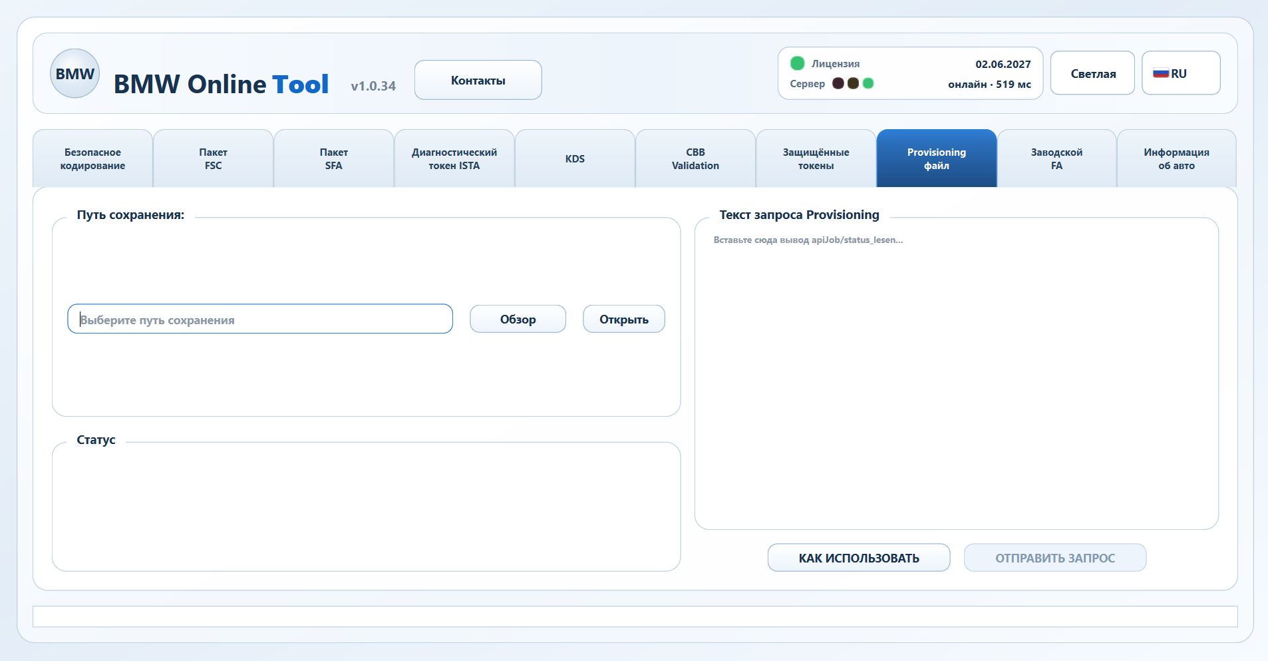Click the dark red server status dot
Viewport: 1268px width, 661px height.
(x=838, y=83)
